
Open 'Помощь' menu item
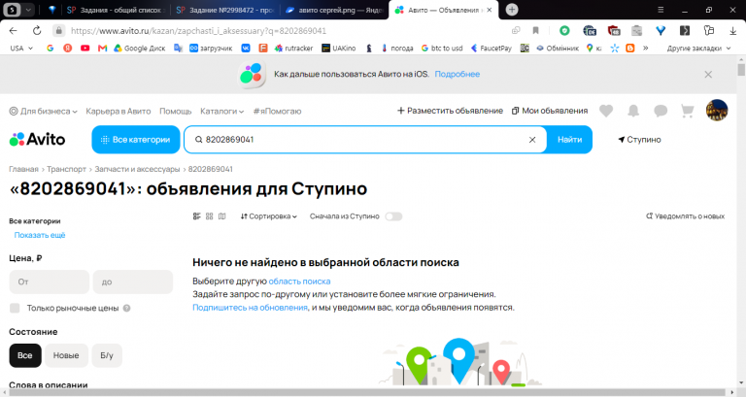(175, 112)
